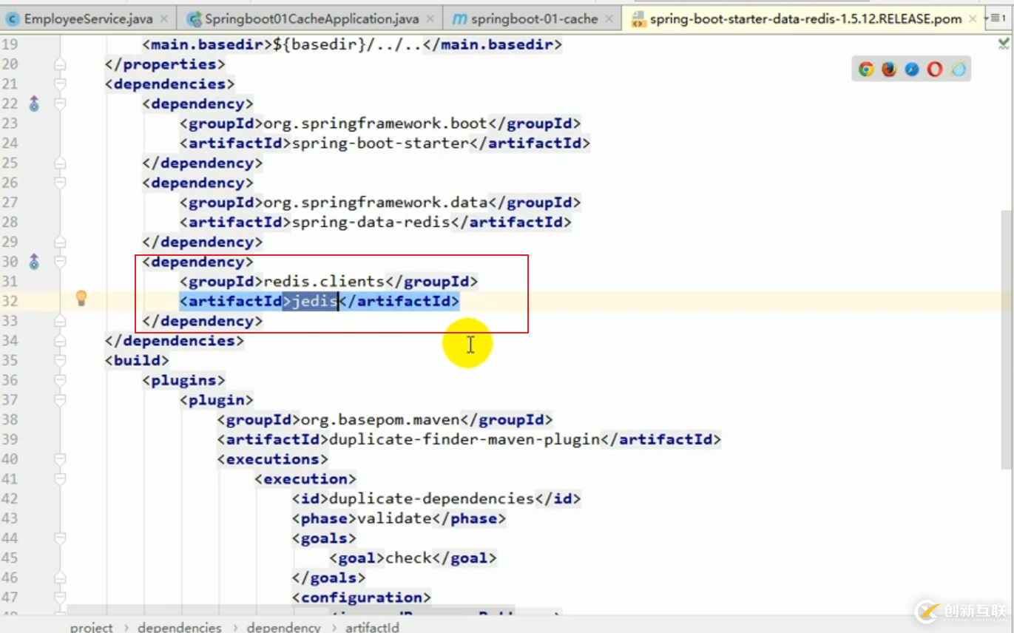The height and width of the screenshot is (633, 1014).
Task: Select 'project' breadcrumb at the bottom
Action: point(92,627)
